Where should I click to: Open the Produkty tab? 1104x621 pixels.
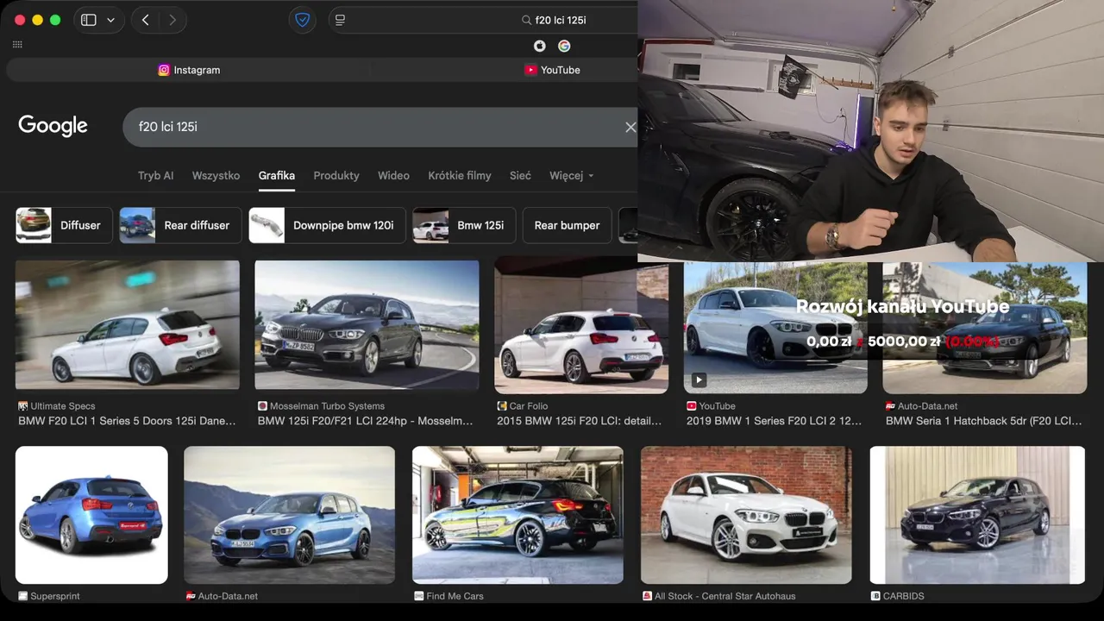point(336,175)
